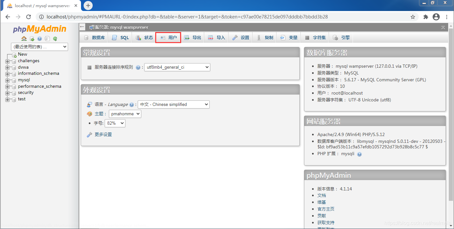Expand the challenges database node

7,61
